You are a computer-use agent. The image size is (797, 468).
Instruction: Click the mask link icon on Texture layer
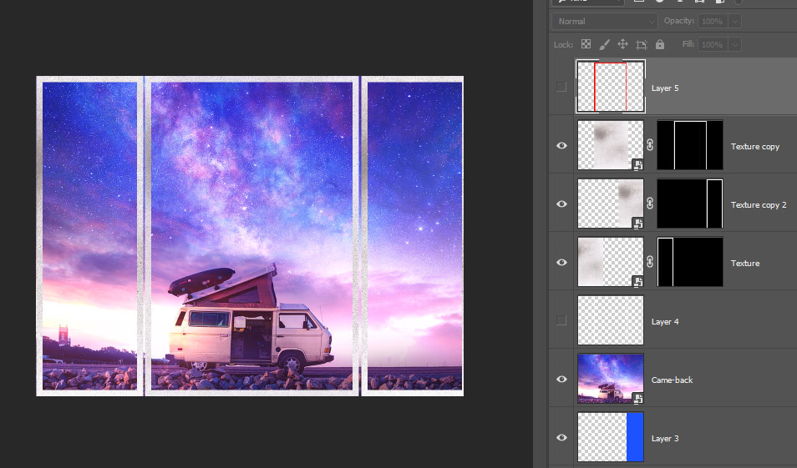650,262
